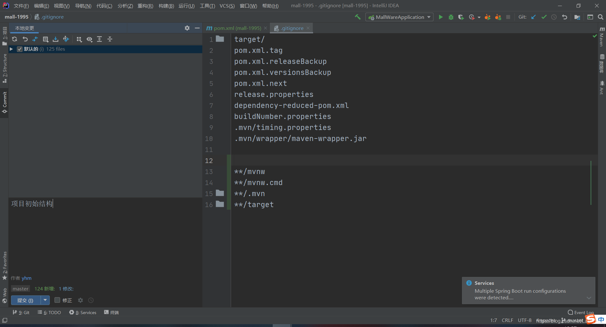The image size is (606, 327).
Task: Start debugging with the green bug icon
Action: 451,17
